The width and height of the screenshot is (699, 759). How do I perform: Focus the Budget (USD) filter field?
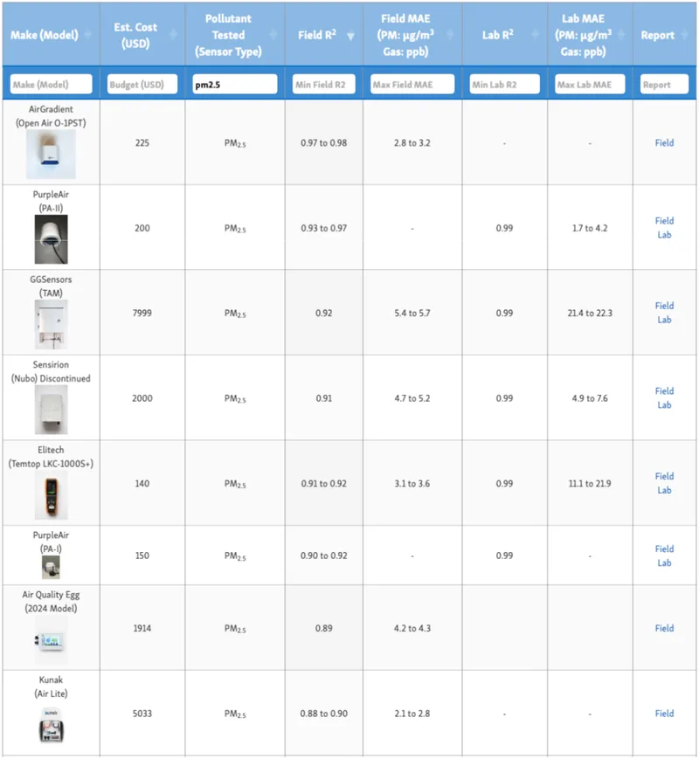click(x=142, y=85)
